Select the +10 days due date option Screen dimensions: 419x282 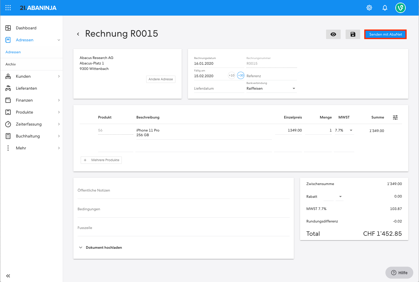231,75
